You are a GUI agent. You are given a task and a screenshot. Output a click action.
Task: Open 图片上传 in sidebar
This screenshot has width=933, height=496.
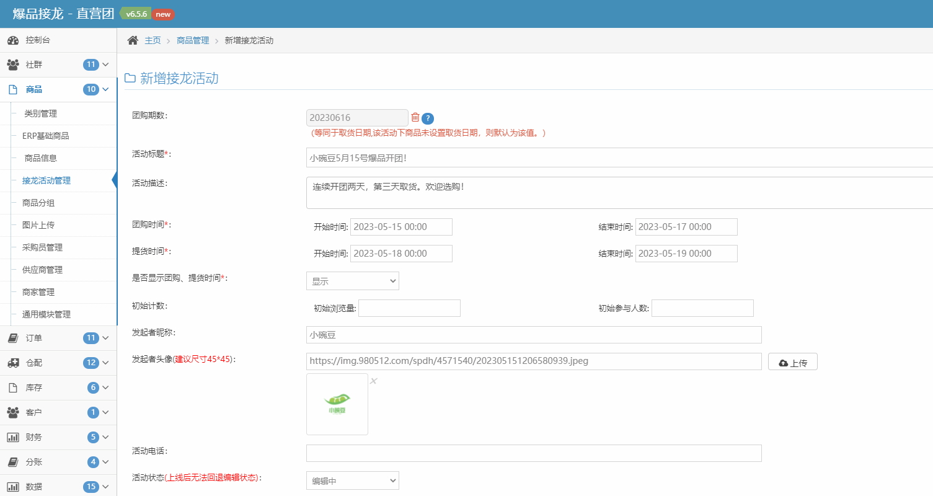coord(38,225)
